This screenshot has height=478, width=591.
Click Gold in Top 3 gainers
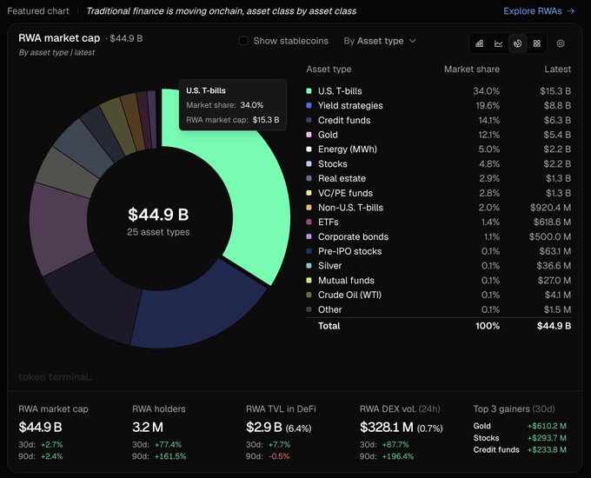click(482, 426)
